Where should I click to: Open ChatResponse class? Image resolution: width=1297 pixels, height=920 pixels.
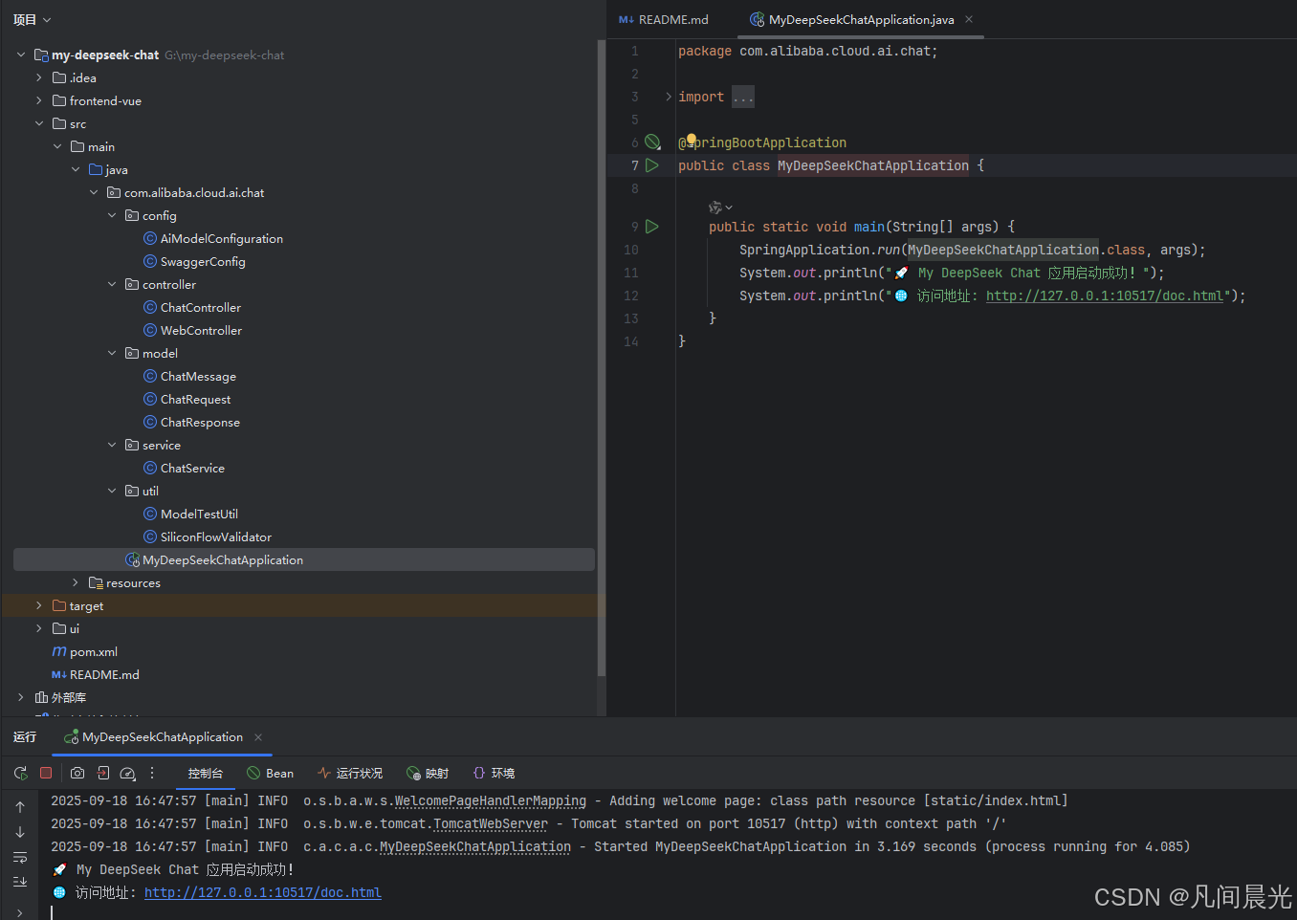200,422
